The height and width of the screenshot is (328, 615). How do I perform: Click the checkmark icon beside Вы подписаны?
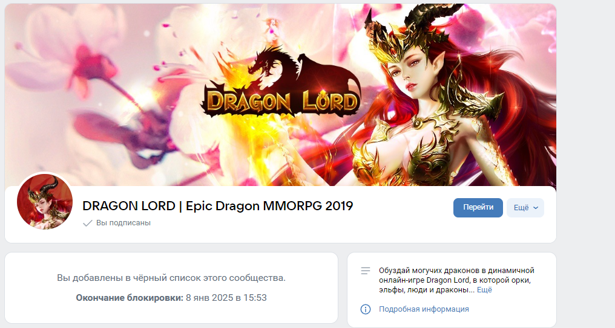point(88,223)
